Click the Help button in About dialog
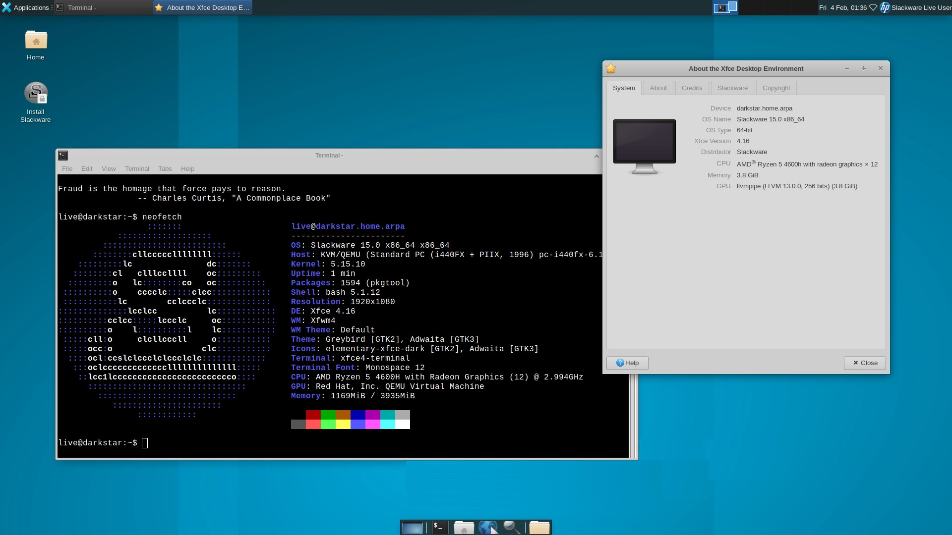952x535 pixels. tap(627, 363)
